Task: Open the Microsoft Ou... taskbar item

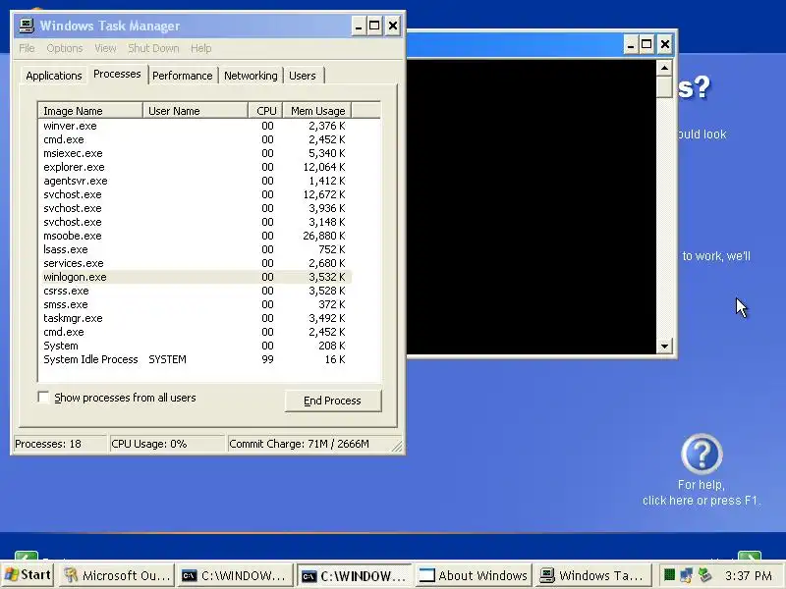Action: (x=117, y=575)
